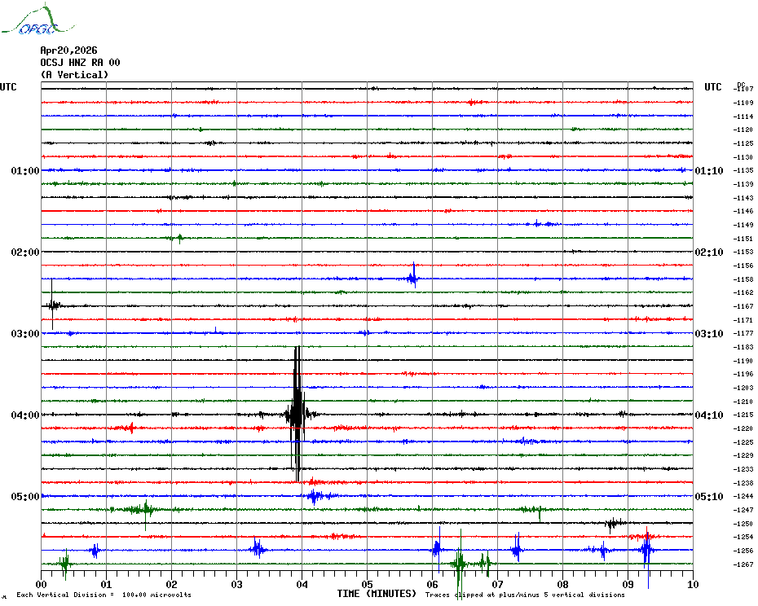Screen dimensions: 758x606
Task: Click the DC offset value "-1210"
Action: coord(743,401)
